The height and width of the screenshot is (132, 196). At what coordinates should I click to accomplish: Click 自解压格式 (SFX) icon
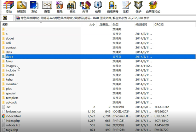[153, 7]
